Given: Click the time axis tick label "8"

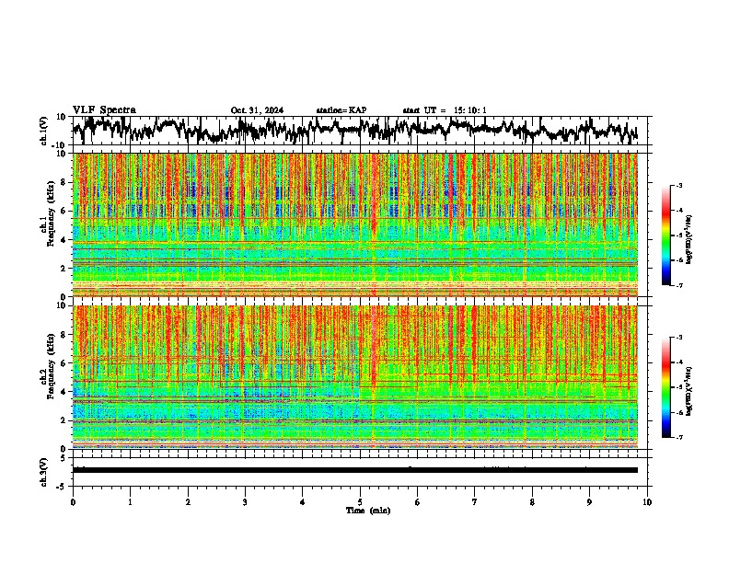Looking at the screenshot, I should tap(532, 502).
